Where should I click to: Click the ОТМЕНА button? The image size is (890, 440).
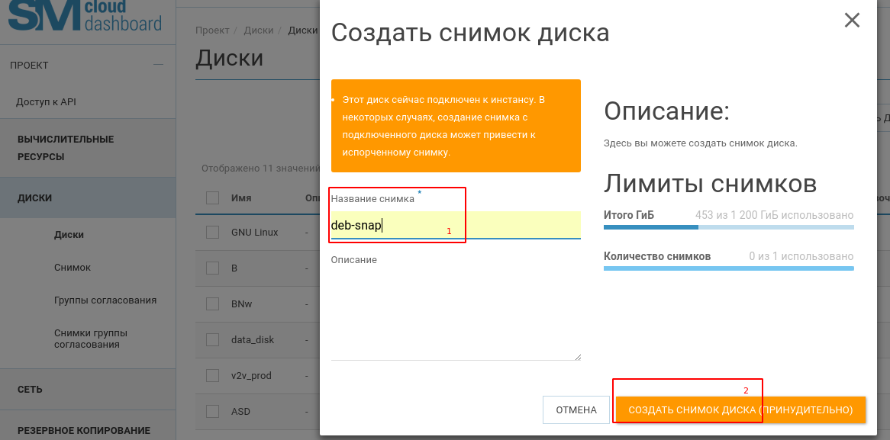click(x=576, y=409)
